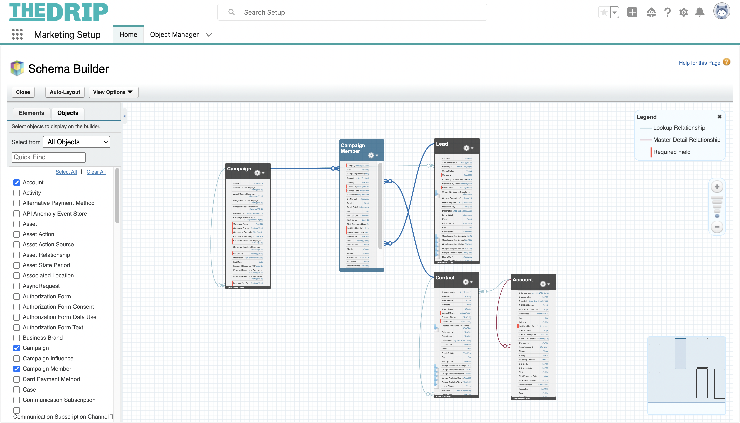
Task: Click the zoom in control on canvas
Action: tap(717, 186)
